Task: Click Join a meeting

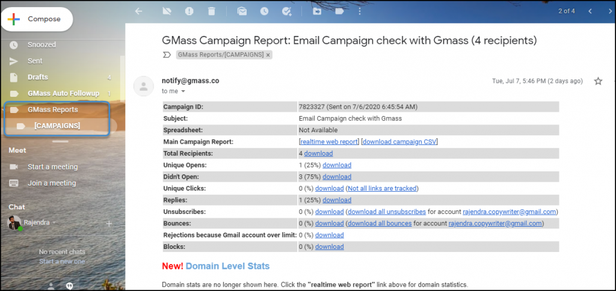Action: coord(52,183)
